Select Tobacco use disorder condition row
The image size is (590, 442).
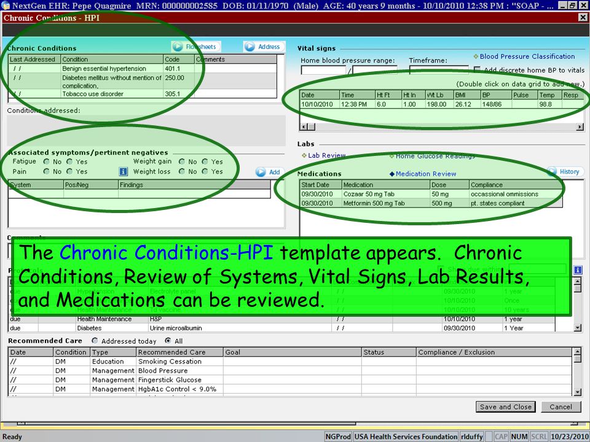(x=142, y=94)
